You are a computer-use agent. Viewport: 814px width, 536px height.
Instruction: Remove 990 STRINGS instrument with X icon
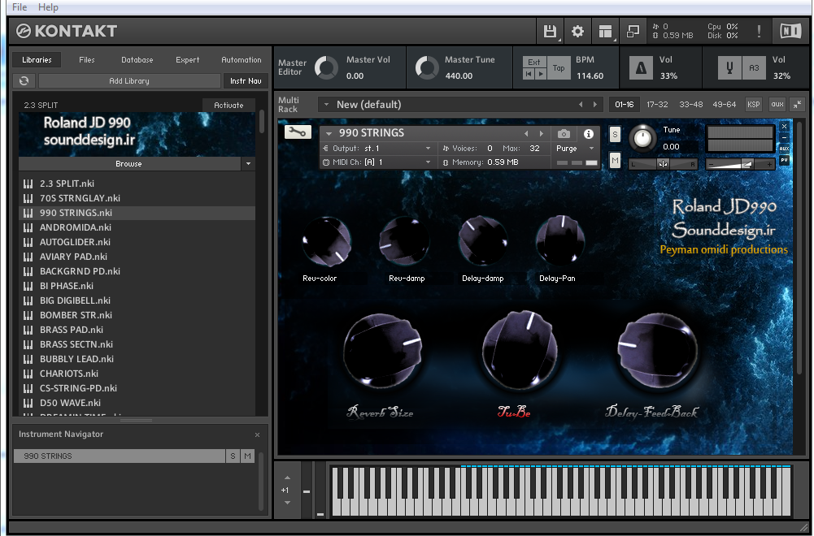(x=785, y=127)
